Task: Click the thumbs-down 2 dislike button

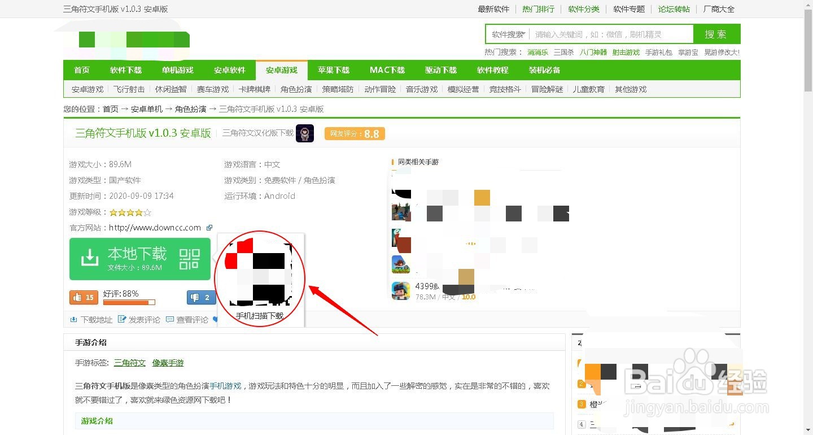Action: [202, 297]
